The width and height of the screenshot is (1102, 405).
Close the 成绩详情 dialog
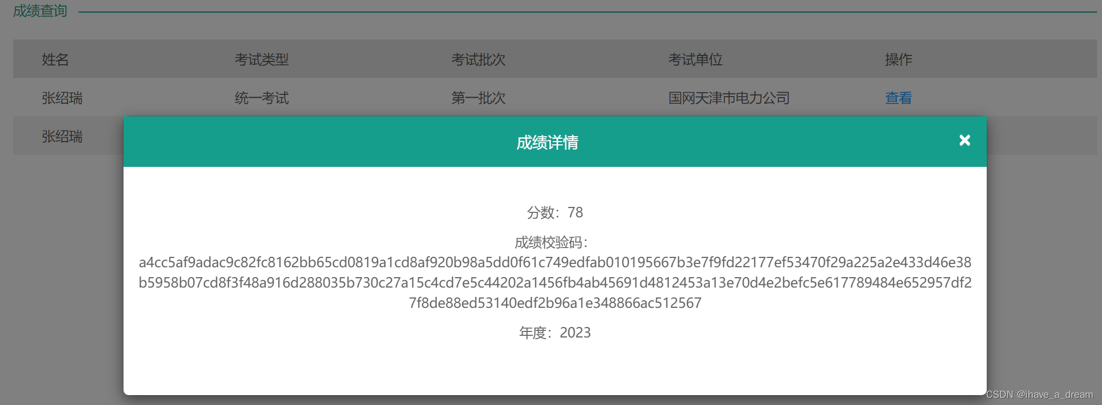(x=964, y=140)
